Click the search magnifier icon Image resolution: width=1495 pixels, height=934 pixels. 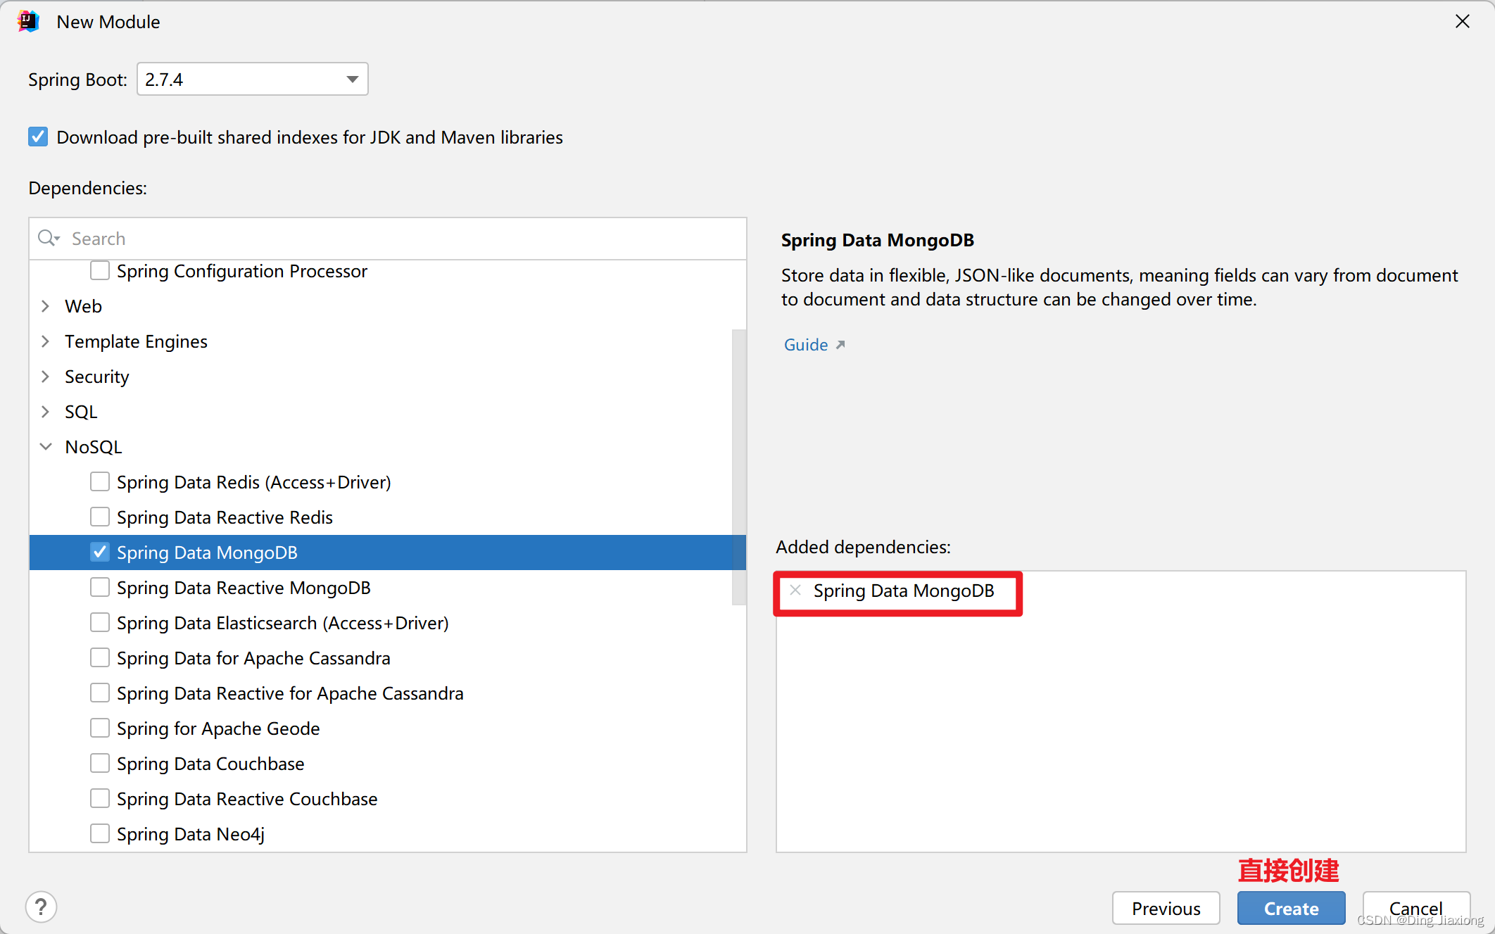pyautogui.click(x=49, y=238)
